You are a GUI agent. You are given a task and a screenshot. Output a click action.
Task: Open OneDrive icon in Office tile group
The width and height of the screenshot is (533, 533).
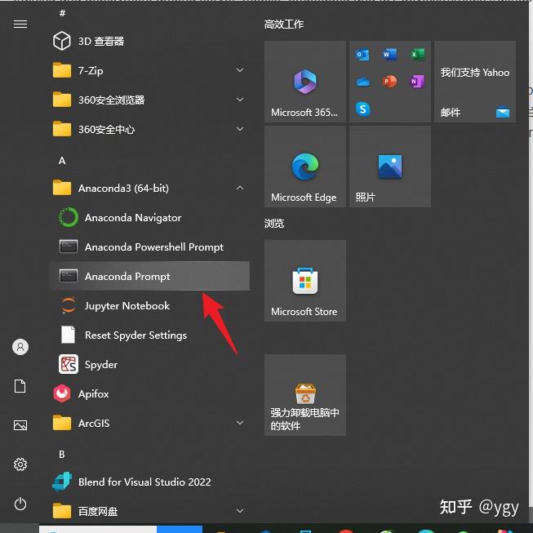362,82
